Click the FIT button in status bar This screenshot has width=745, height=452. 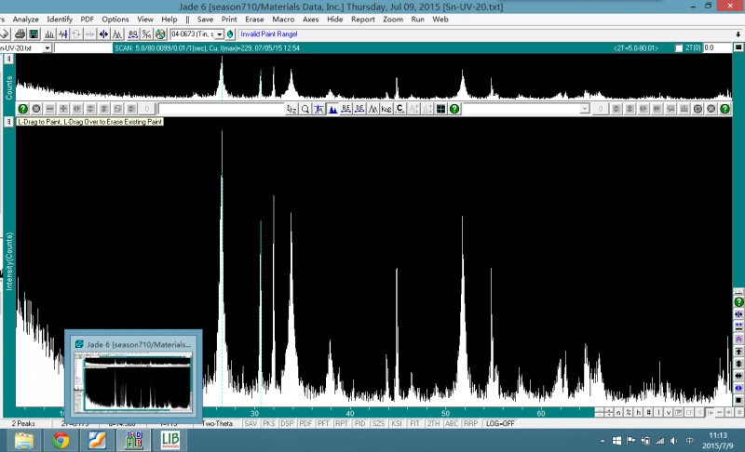pyautogui.click(x=414, y=423)
